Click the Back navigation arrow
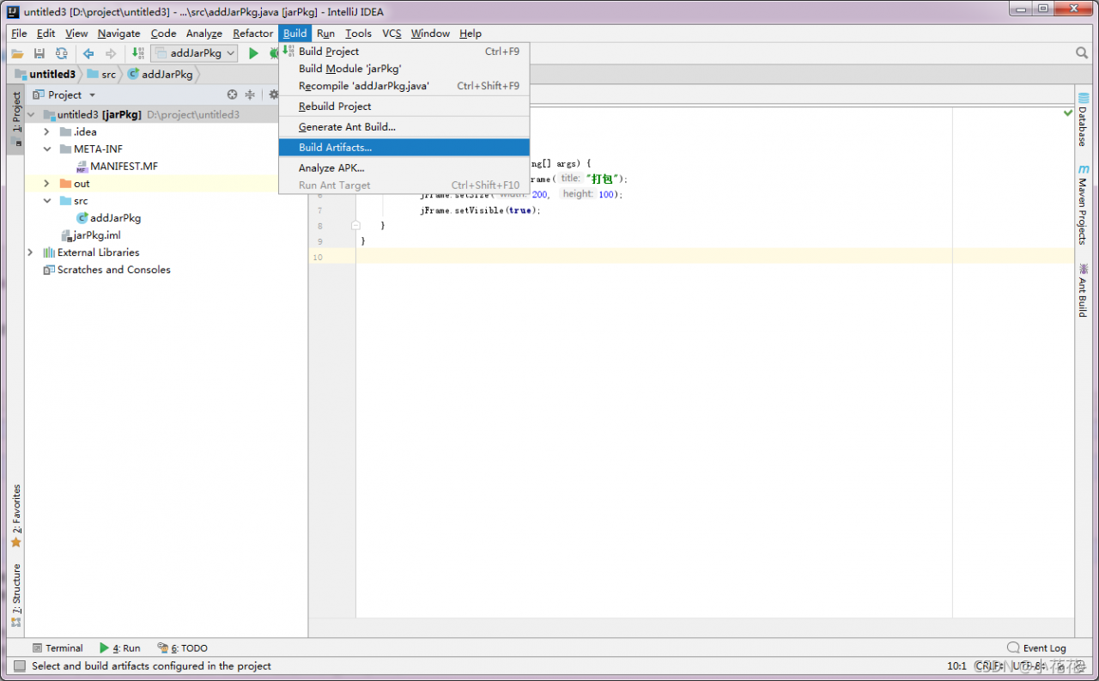 [88, 53]
